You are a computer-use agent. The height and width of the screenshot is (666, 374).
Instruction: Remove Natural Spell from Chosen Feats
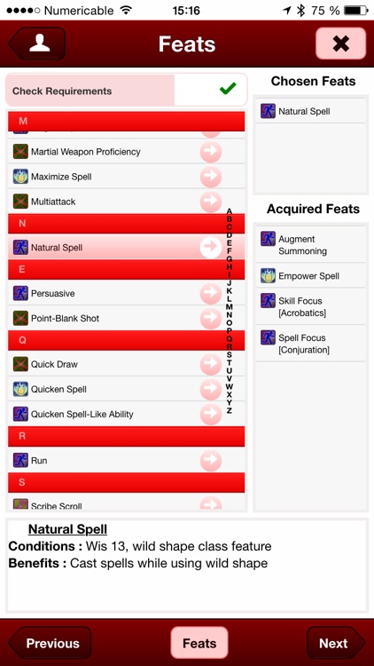pyautogui.click(x=310, y=111)
